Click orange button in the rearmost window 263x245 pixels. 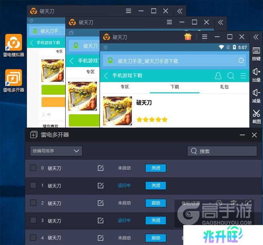tap(53, 102)
